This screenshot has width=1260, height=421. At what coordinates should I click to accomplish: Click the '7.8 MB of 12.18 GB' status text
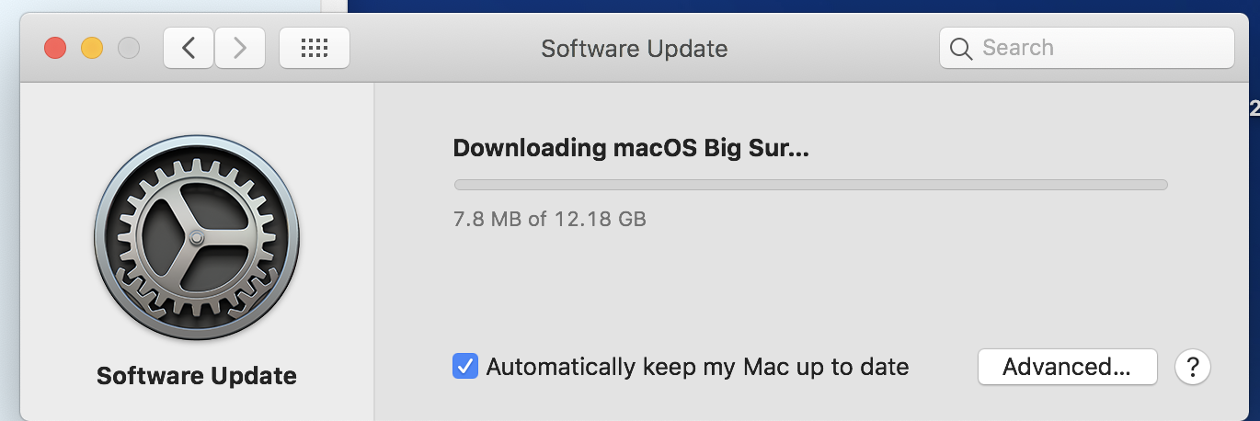pyautogui.click(x=550, y=219)
